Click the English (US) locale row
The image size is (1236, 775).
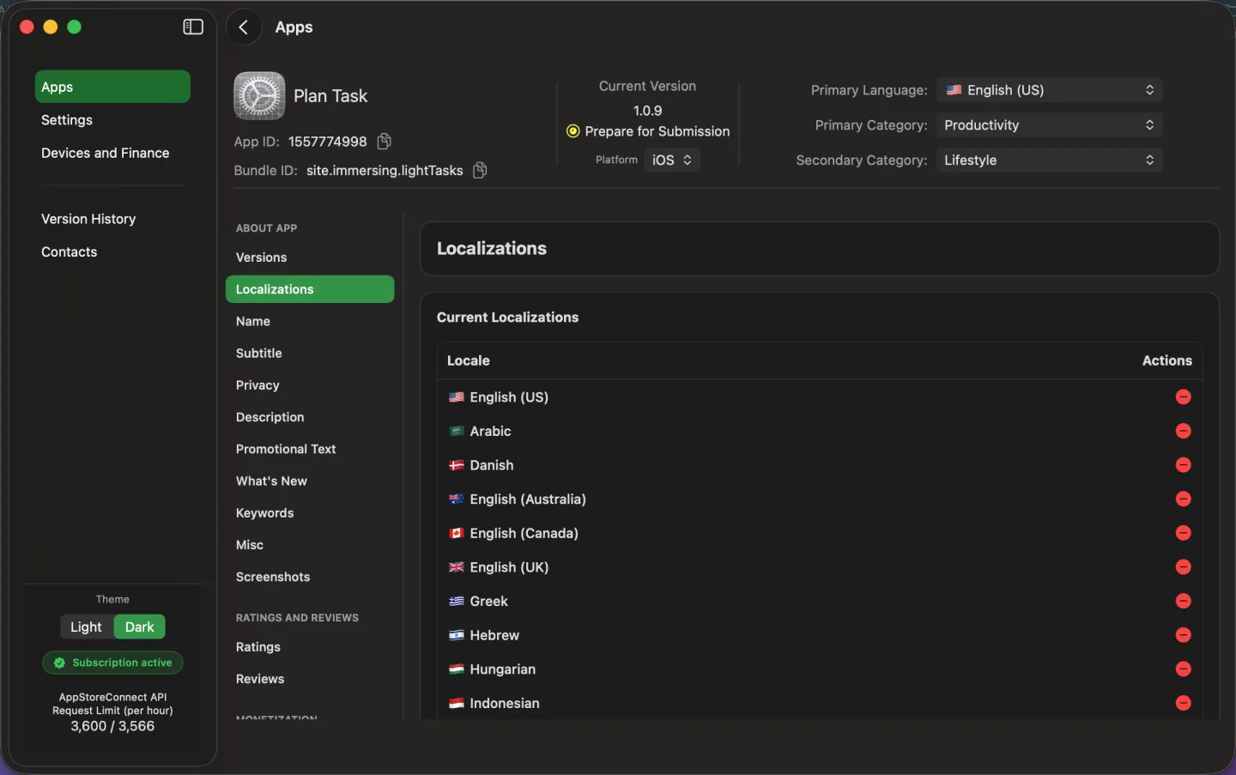(820, 397)
